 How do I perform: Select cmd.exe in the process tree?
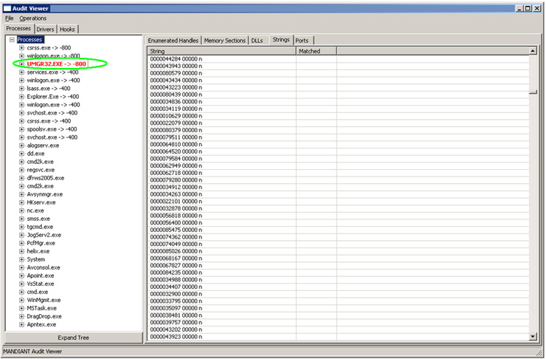(x=38, y=292)
